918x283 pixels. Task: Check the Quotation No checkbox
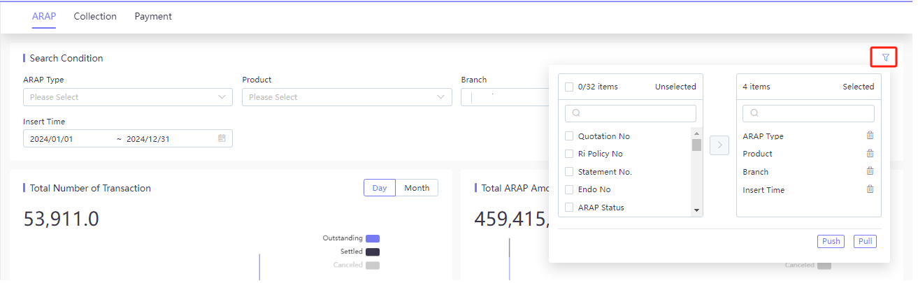(x=569, y=136)
